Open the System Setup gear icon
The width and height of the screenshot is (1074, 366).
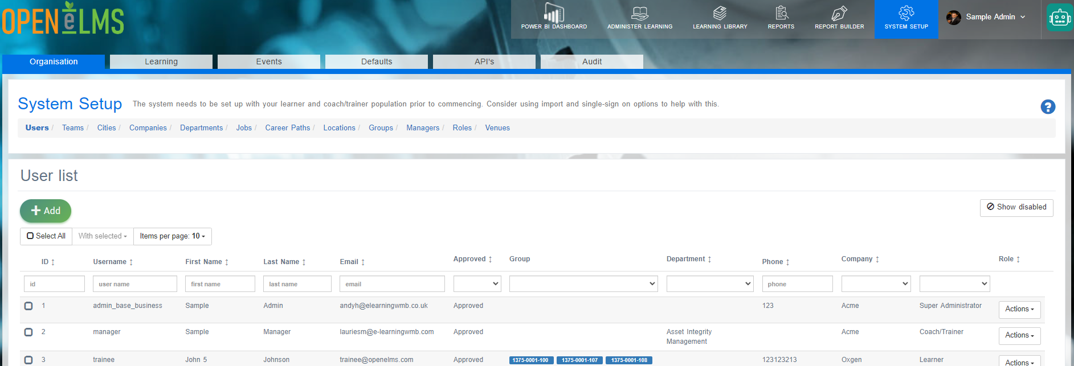click(x=906, y=13)
